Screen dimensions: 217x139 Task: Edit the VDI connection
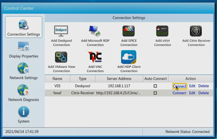click(x=192, y=86)
